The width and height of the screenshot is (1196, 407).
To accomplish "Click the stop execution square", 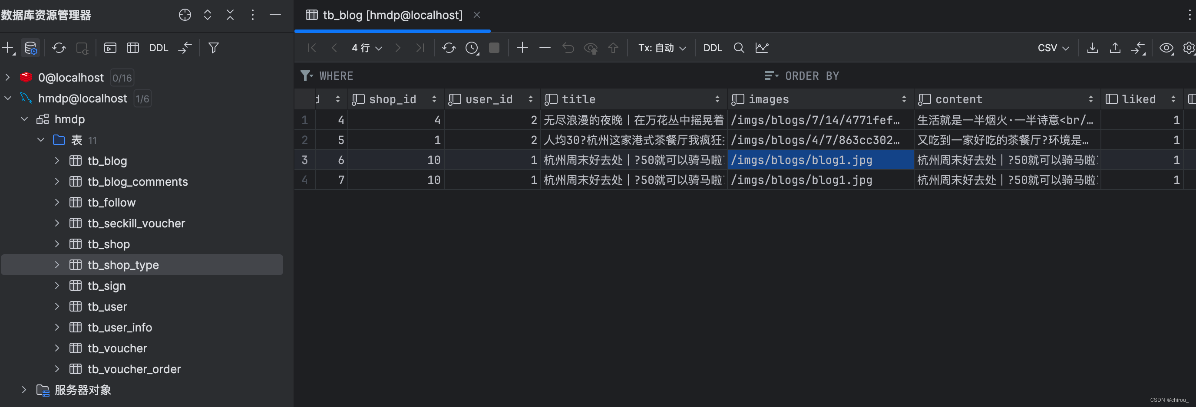I will (495, 48).
